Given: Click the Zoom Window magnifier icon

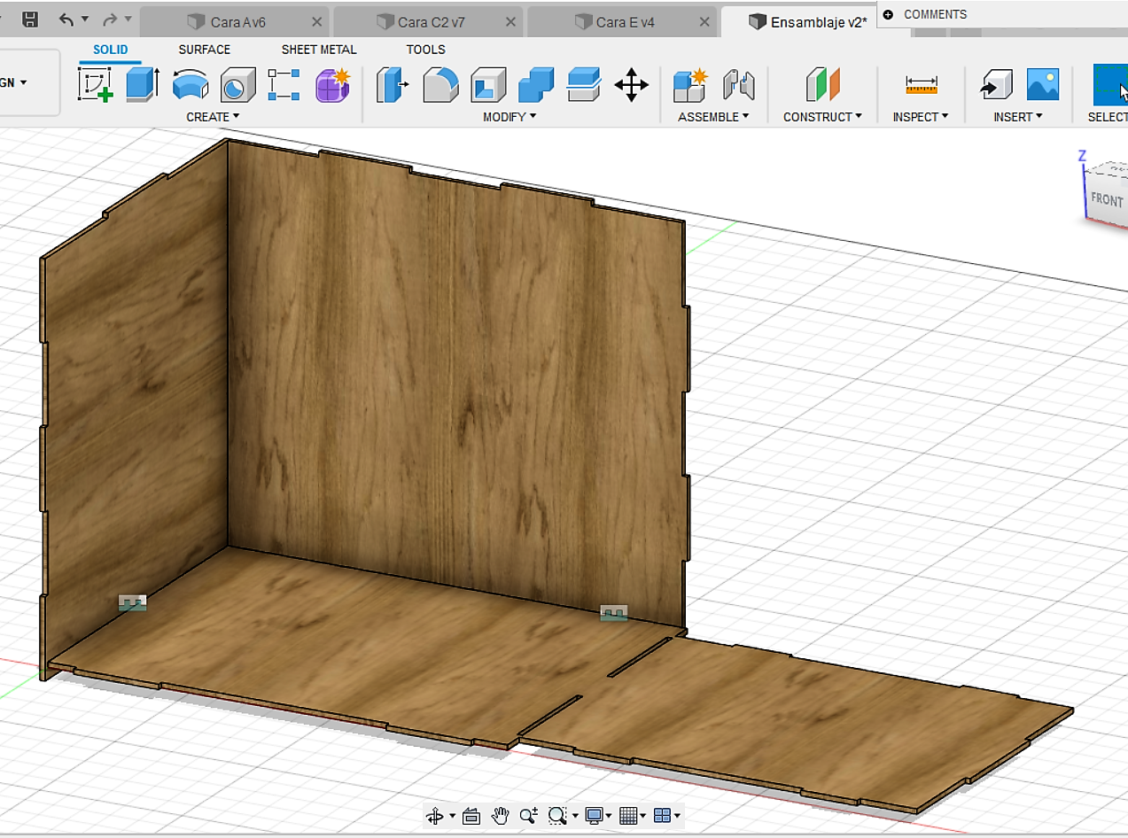Looking at the screenshot, I should (x=557, y=816).
